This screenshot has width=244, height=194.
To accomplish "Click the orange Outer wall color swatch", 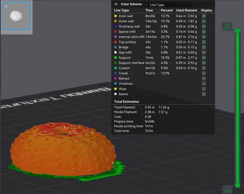I will coord(116,21).
